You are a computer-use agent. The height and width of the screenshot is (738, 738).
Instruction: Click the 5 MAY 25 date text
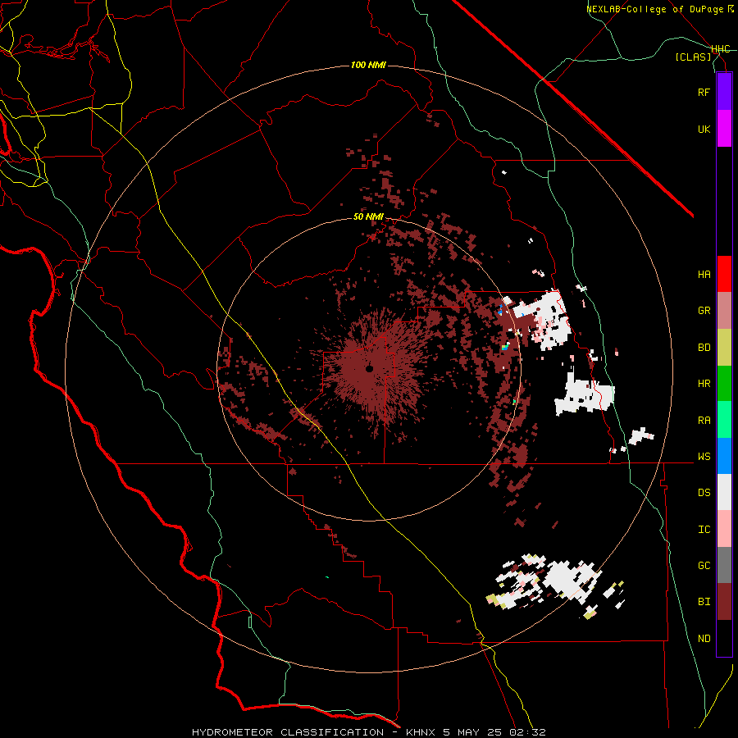(x=473, y=732)
